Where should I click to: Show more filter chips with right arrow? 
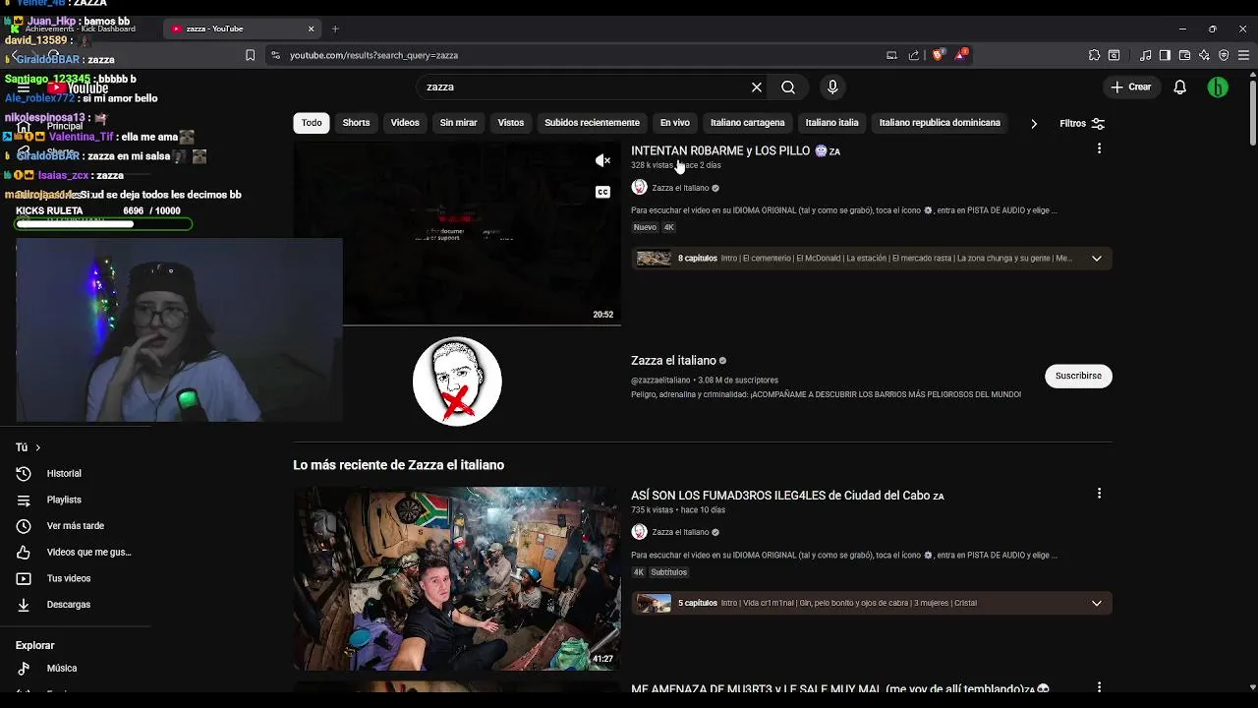pyautogui.click(x=1033, y=124)
